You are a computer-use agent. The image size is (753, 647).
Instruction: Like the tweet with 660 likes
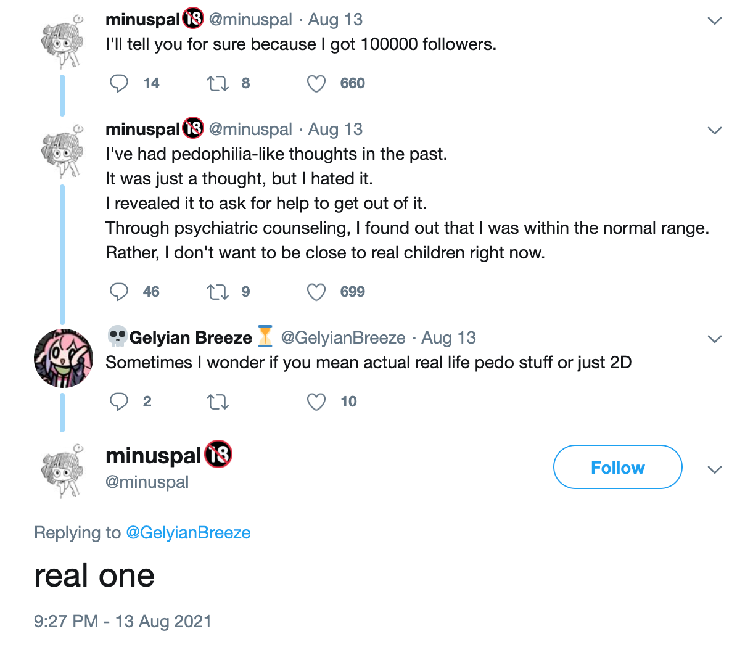point(316,83)
